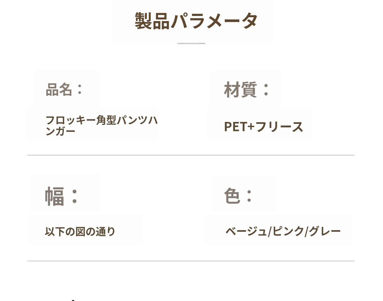This screenshot has height=301, width=383.
Task: Click the フロッキー text in product name
Action: [71, 121]
